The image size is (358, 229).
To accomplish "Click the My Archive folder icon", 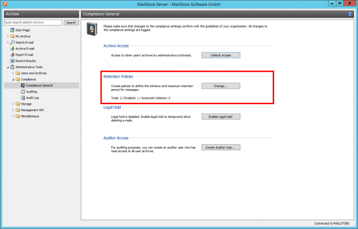I will pyautogui.click(x=12, y=36).
